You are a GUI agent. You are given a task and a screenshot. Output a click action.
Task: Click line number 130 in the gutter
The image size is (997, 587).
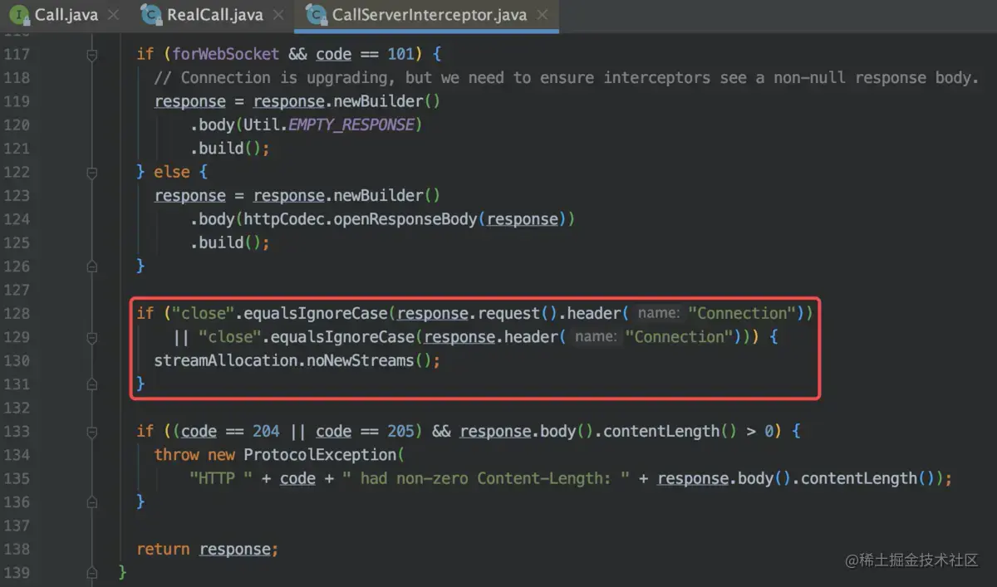(x=17, y=360)
